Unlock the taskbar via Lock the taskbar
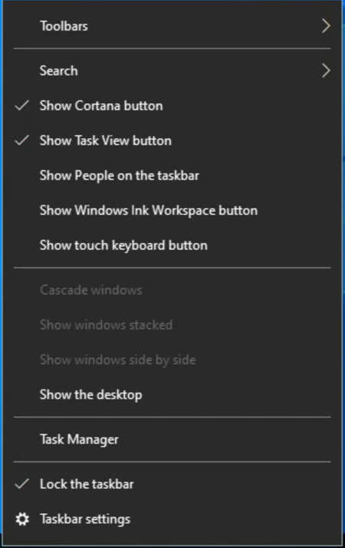The image size is (345, 548). click(172, 484)
